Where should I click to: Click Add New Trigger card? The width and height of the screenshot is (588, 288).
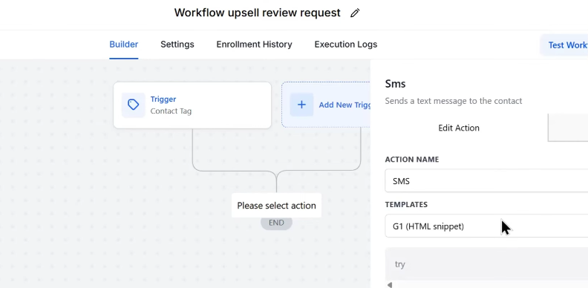(326, 105)
